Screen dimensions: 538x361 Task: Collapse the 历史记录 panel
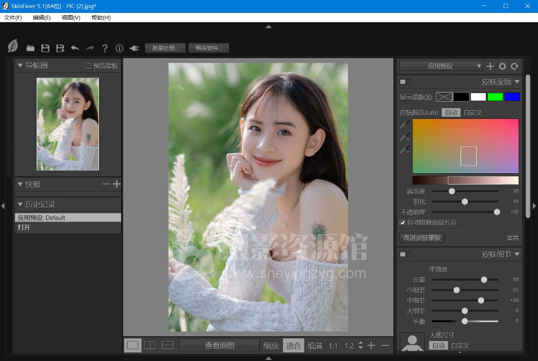click(x=20, y=204)
